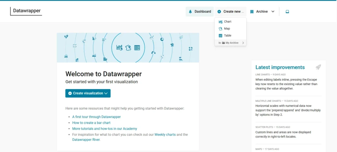Click the 'Welcome to Datawrapper' heading
Image resolution: width=337 pixels, height=152 pixels.
click(104, 74)
